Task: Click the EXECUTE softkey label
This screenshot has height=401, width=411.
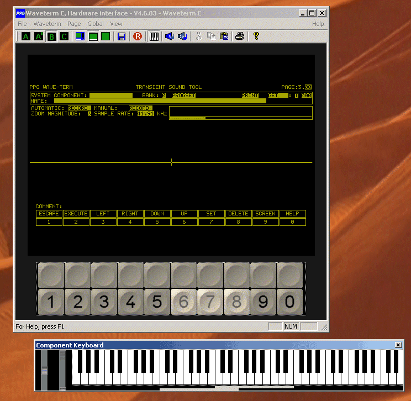Action: coord(76,214)
